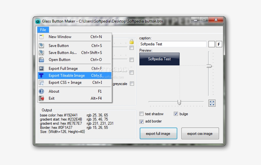The image size is (261, 165).
Task: Click the Exit menu icon
Action: click(x=41, y=98)
